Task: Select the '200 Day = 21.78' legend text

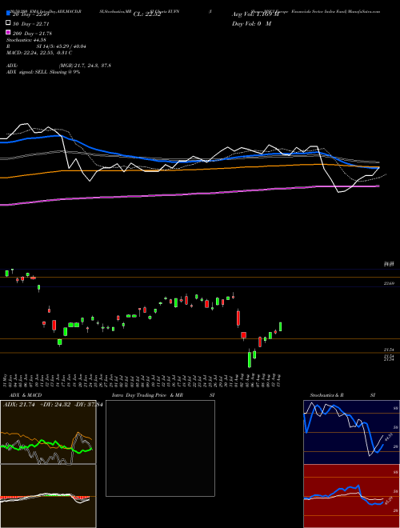Action: click(x=32, y=34)
